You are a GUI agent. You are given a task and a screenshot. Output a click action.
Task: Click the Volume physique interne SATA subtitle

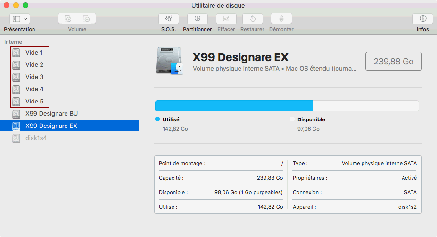(274, 69)
